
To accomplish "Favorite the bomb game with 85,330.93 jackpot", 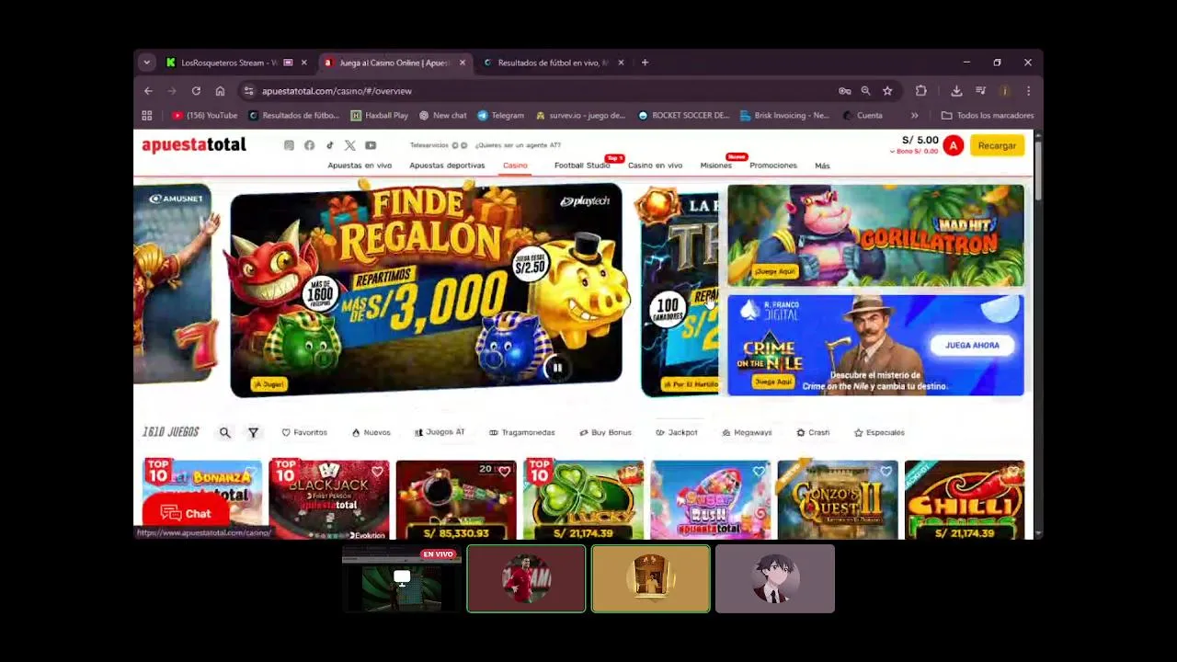I will [504, 472].
